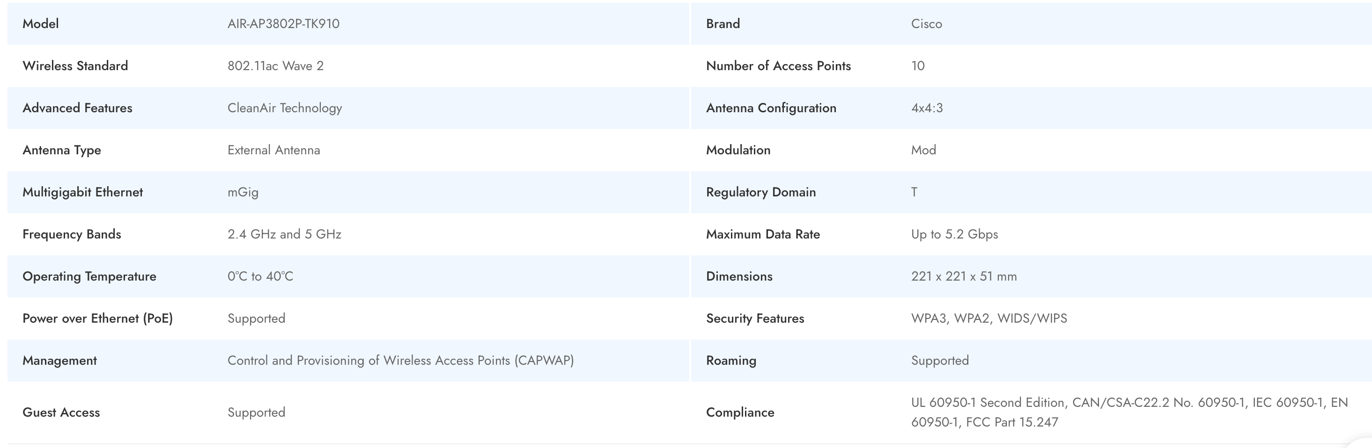Click the Number of Access Points label
Image resolution: width=1372 pixels, height=448 pixels.
tap(778, 65)
